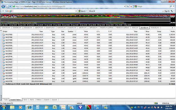Image resolution: width=176 pixels, height=110 pixels.
Task: Select the HEDGE,H1 (offline) tab
Action: click(x=122, y=28)
